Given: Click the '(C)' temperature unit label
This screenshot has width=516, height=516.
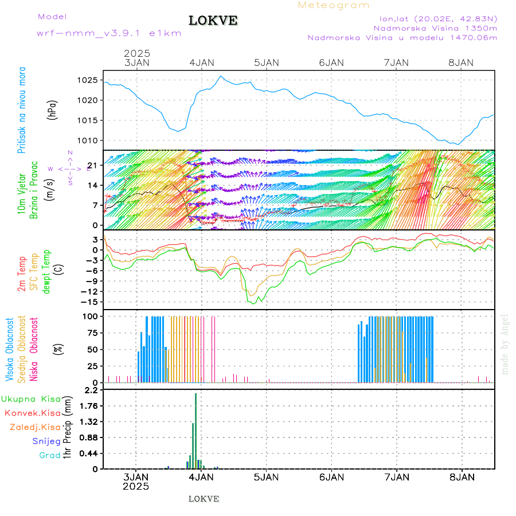Looking at the screenshot, I should (x=58, y=269).
